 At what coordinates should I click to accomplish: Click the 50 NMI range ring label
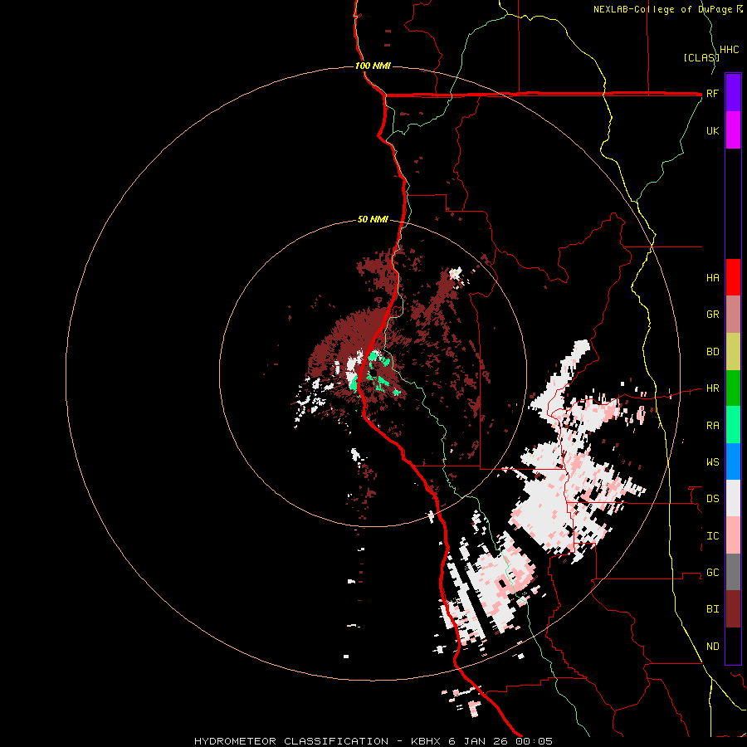(373, 219)
